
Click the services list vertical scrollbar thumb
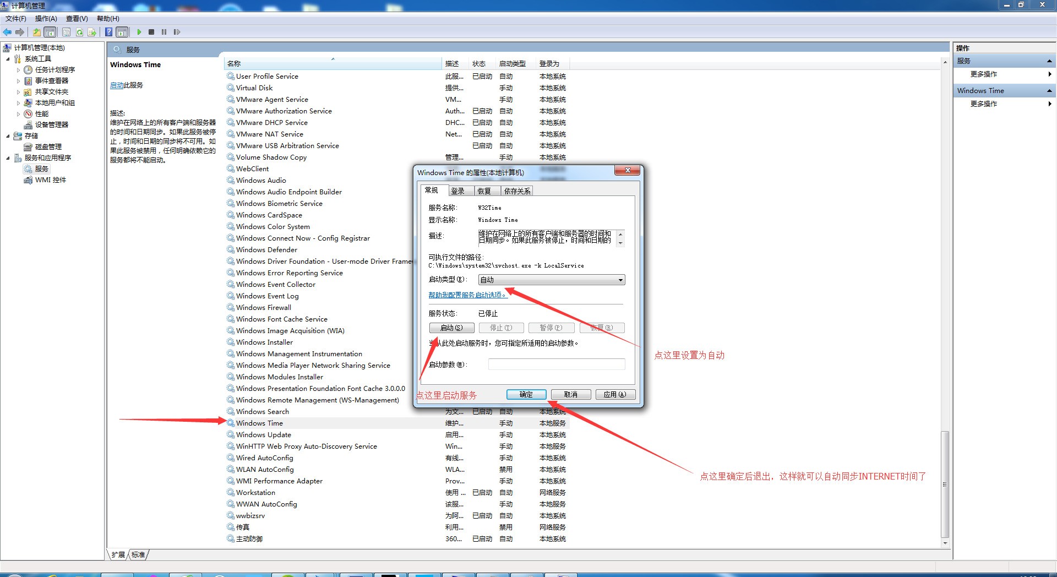[x=945, y=485]
